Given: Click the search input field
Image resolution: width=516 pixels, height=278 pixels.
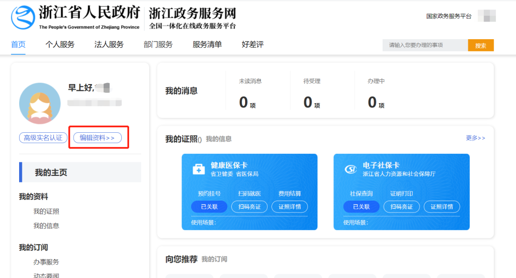Looking at the screenshot, I should 425,45.
